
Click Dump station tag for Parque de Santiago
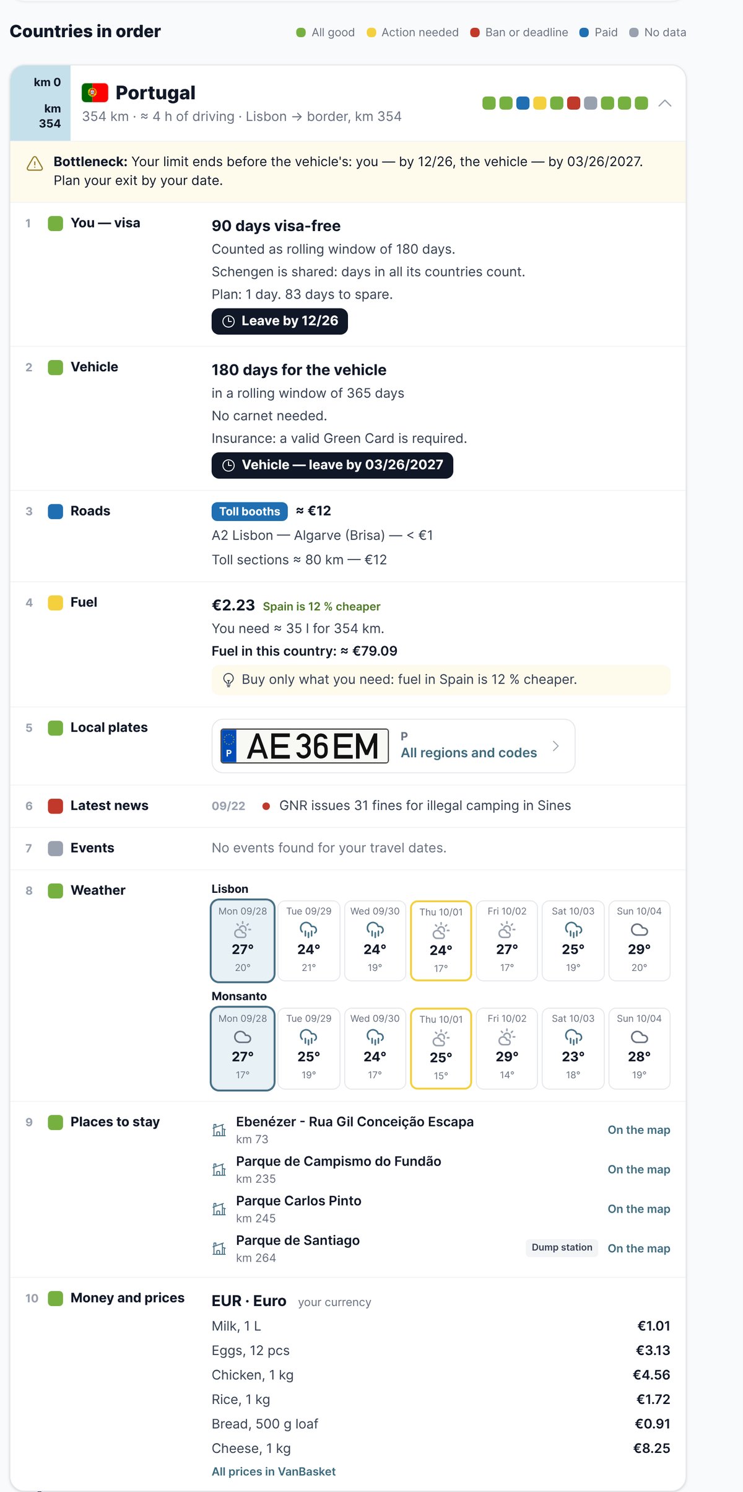point(562,1248)
